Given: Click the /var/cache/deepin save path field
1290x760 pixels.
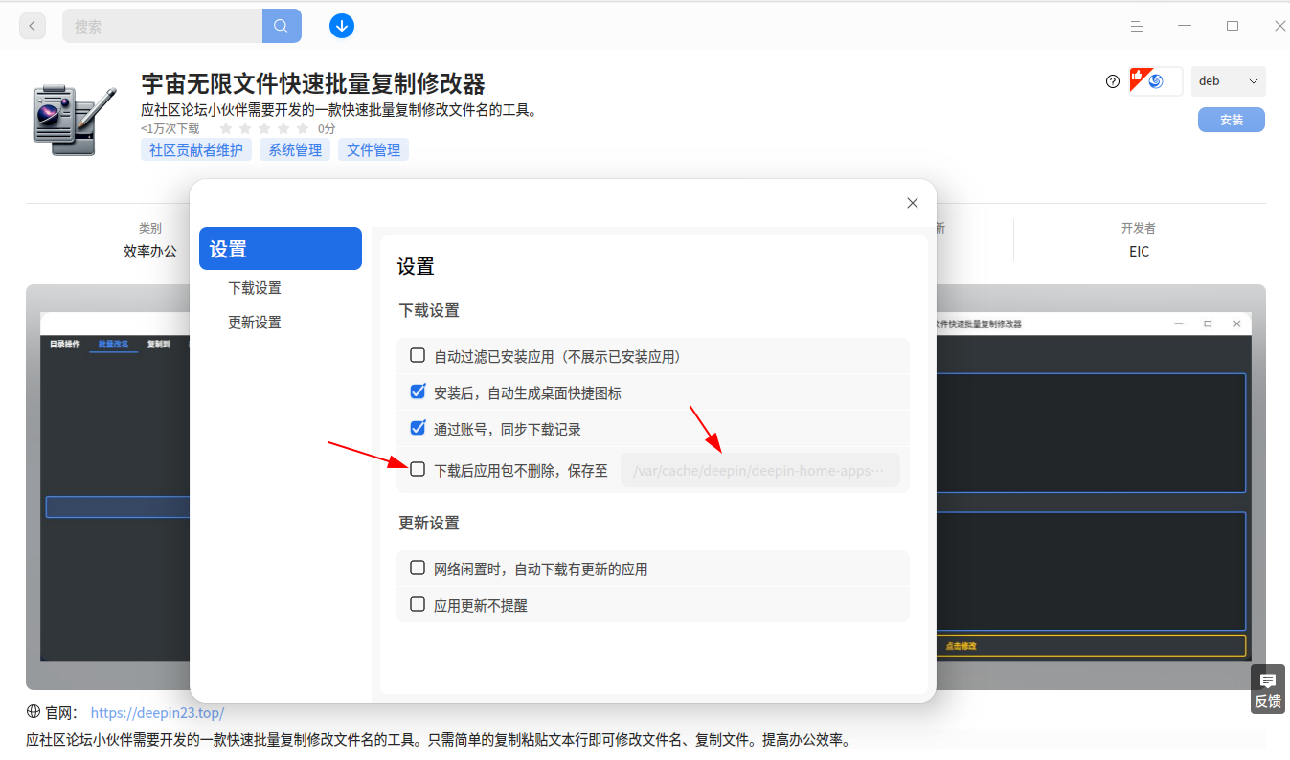Looking at the screenshot, I should tap(760, 470).
